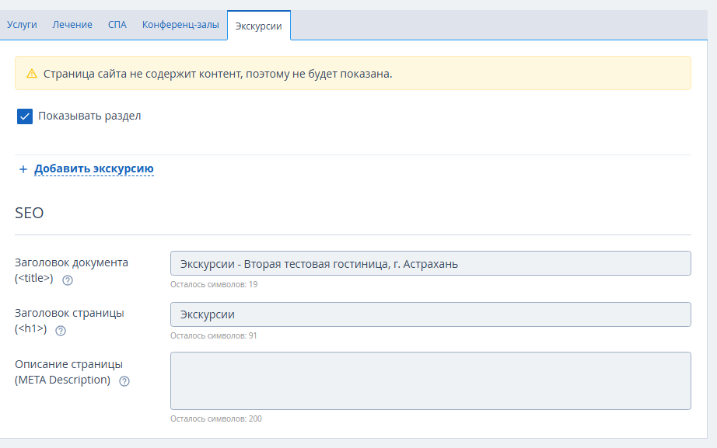Click the Добавить экскурсию link

[94, 168]
